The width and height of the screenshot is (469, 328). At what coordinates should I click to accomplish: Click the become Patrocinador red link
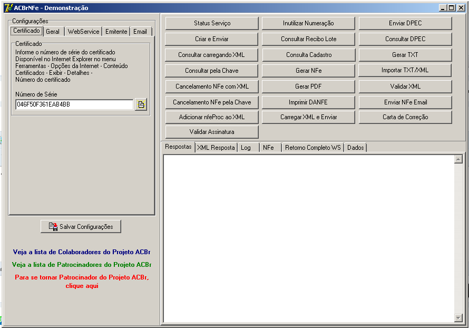82,281
